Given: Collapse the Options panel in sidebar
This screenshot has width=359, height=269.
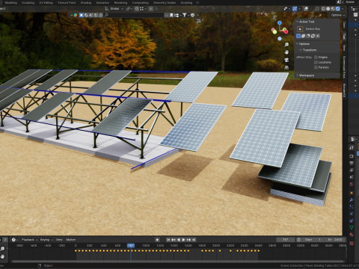Looking at the screenshot, I should pyautogui.click(x=304, y=44).
